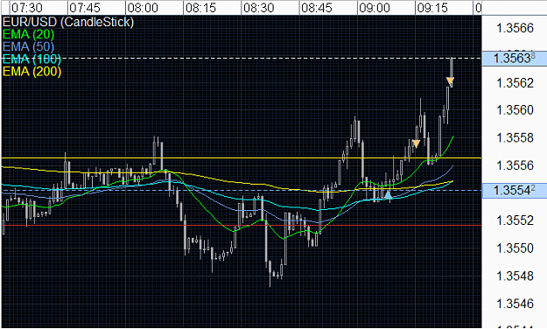547x329 pixels.
Task: Select the red horizontal line at 1.3552
Action: coord(242,226)
